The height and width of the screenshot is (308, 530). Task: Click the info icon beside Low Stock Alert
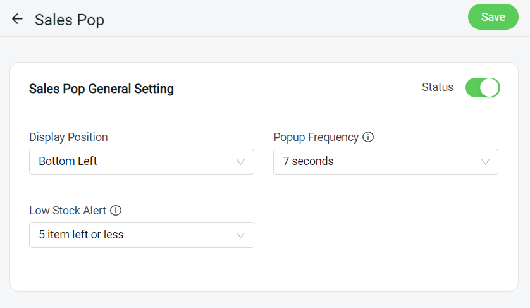pyautogui.click(x=116, y=211)
